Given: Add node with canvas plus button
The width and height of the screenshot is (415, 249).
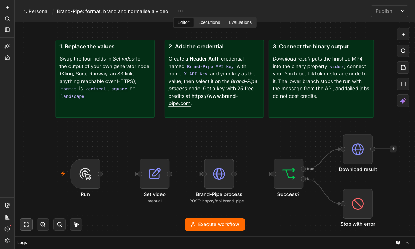Looking at the screenshot, I should pyautogui.click(x=403, y=34).
